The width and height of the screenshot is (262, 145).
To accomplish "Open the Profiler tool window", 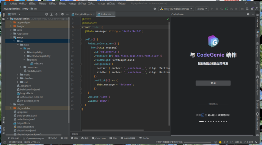I will tap(144, 138).
